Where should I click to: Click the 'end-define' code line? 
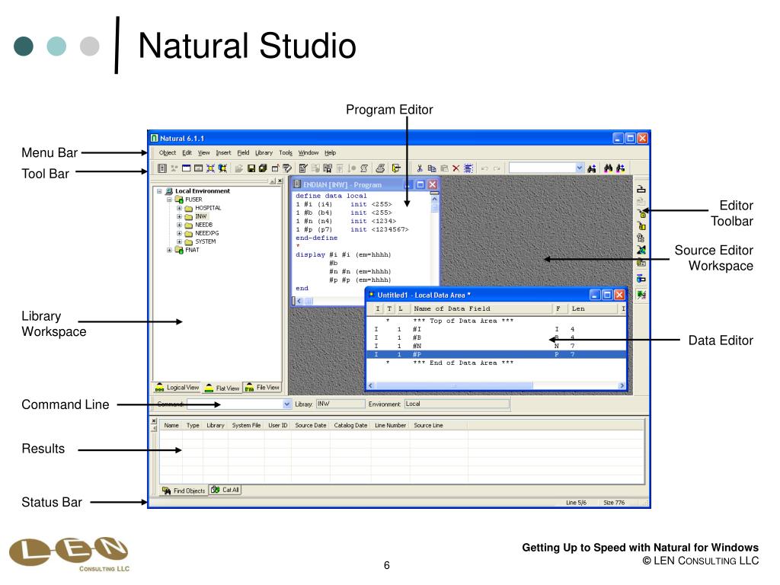tap(316, 238)
